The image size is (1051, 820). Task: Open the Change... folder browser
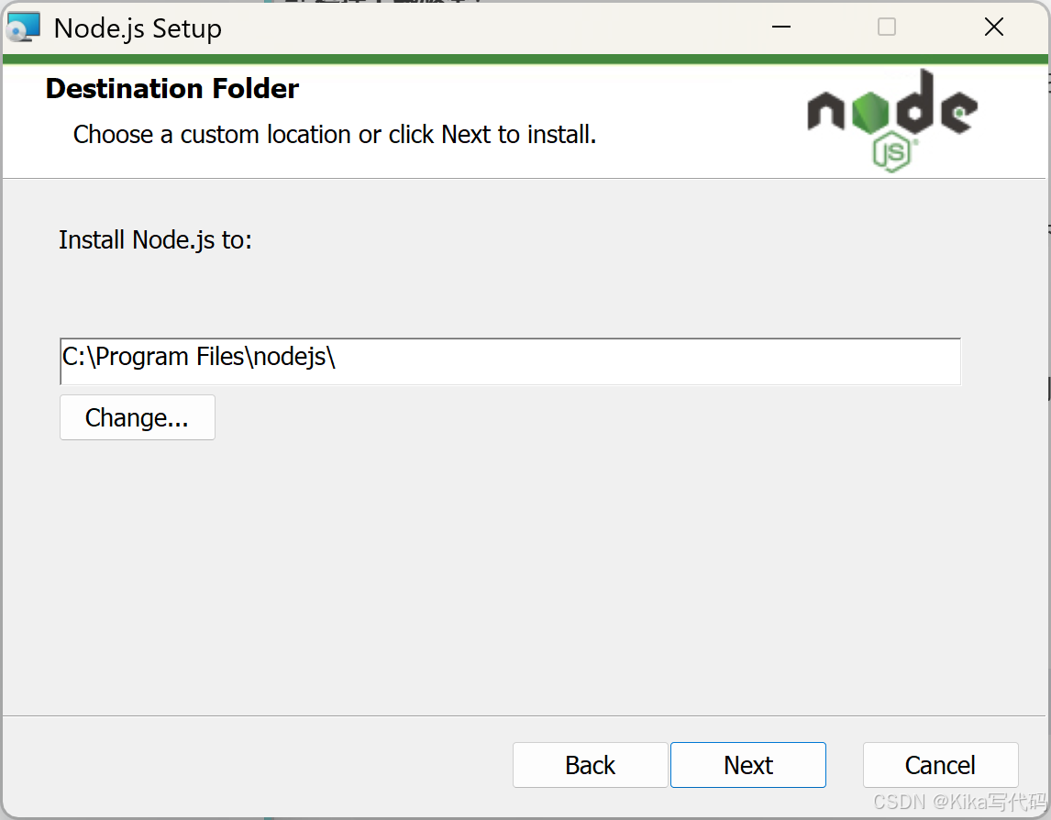click(x=138, y=417)
